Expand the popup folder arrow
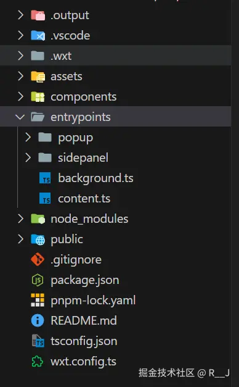 tap(28, 137)
